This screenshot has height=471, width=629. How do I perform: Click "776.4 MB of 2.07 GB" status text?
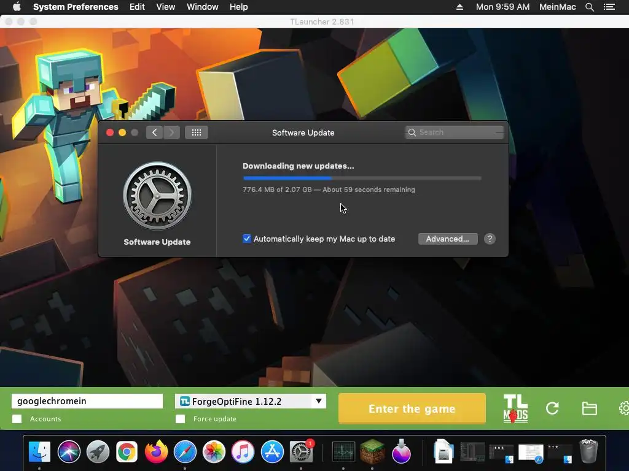[x=277, y=190]
